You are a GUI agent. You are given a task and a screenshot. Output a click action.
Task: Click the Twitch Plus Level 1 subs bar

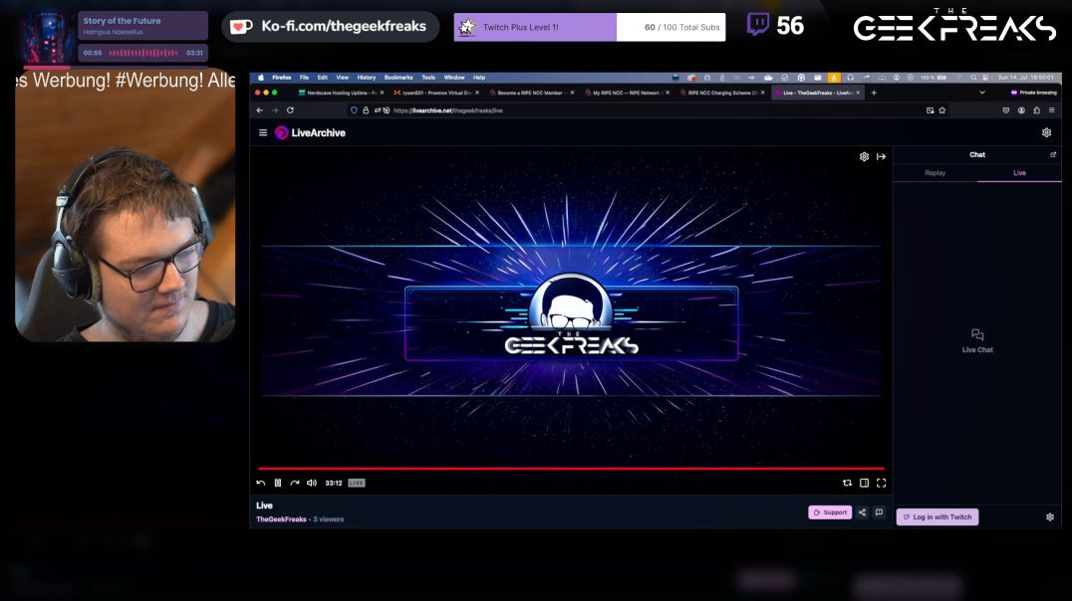(x=590, y=27)
